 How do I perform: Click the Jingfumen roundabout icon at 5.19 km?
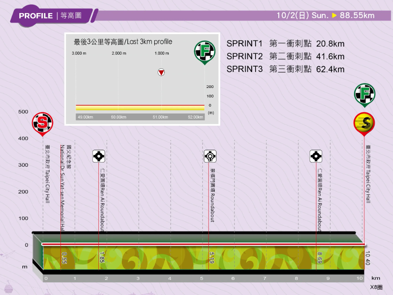pos(210,156)
